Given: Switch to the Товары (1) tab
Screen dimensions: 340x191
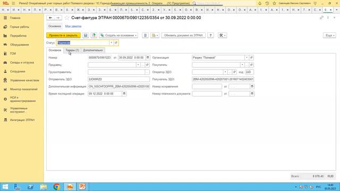Looking at the screenshot, I should (x=72, y=50).
